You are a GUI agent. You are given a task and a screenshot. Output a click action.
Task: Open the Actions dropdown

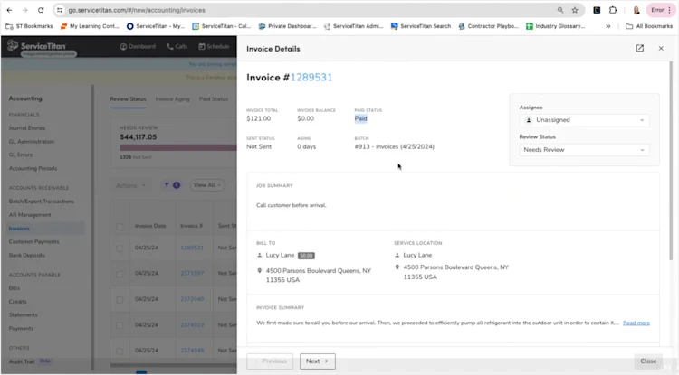click(130, 185)
